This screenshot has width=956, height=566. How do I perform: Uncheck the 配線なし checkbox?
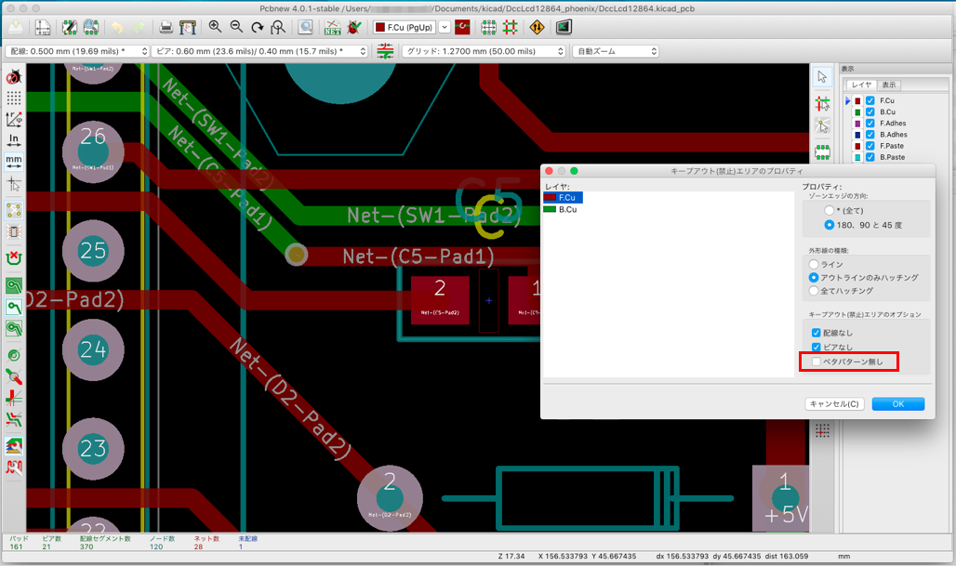click(x=816, y=333)
